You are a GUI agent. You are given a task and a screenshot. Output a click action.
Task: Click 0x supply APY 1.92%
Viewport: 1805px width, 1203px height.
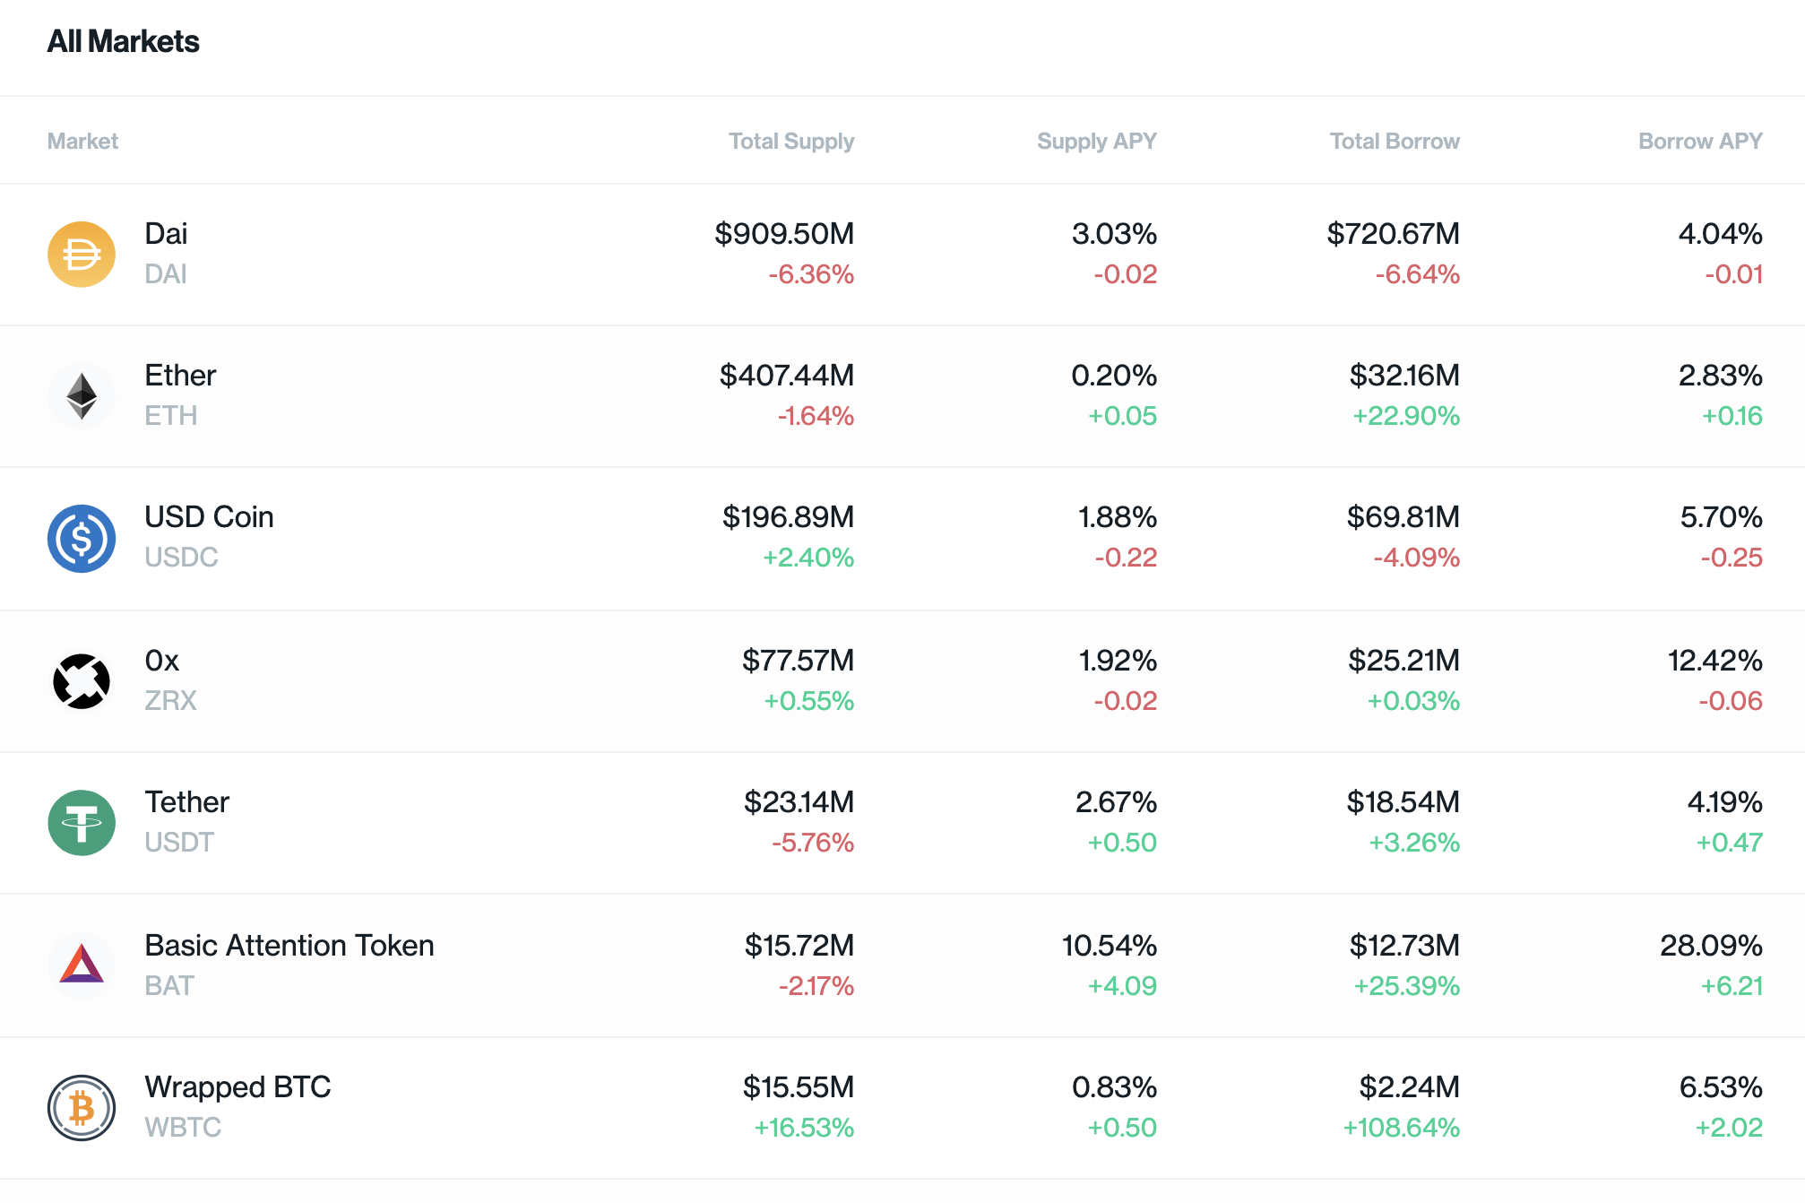click(x=1118, y=661)
